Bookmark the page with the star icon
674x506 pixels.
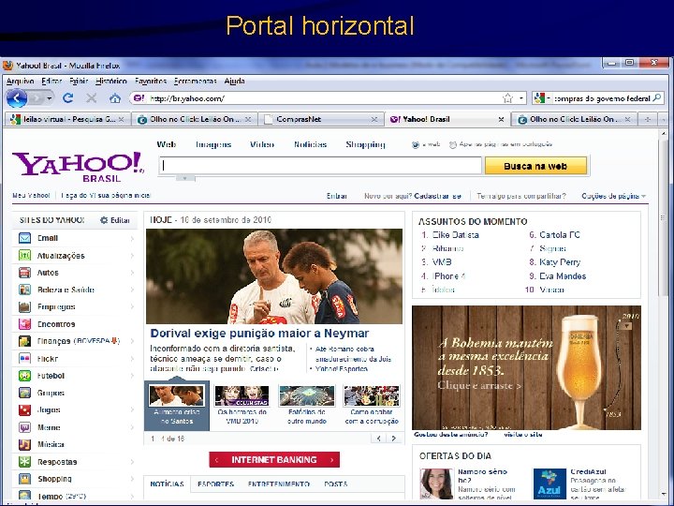coord(507,98)
